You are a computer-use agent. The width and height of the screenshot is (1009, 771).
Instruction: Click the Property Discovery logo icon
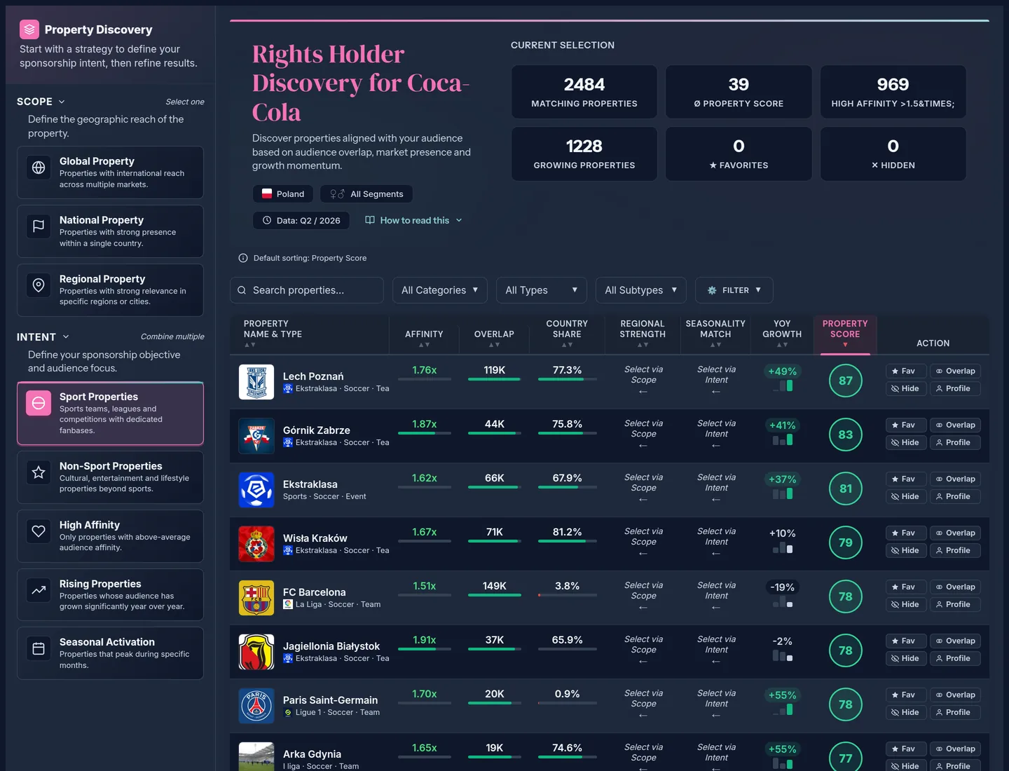pos(29,29)
